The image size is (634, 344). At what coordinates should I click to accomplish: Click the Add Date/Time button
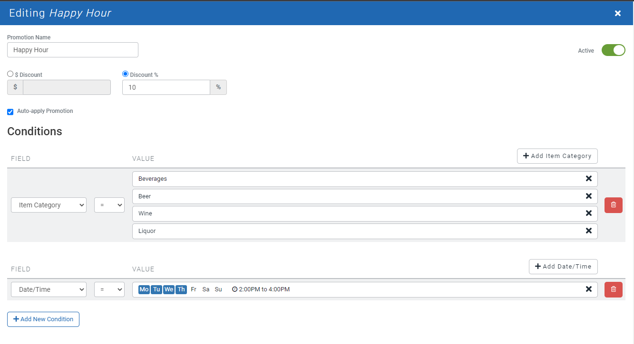tap(563, 267)
